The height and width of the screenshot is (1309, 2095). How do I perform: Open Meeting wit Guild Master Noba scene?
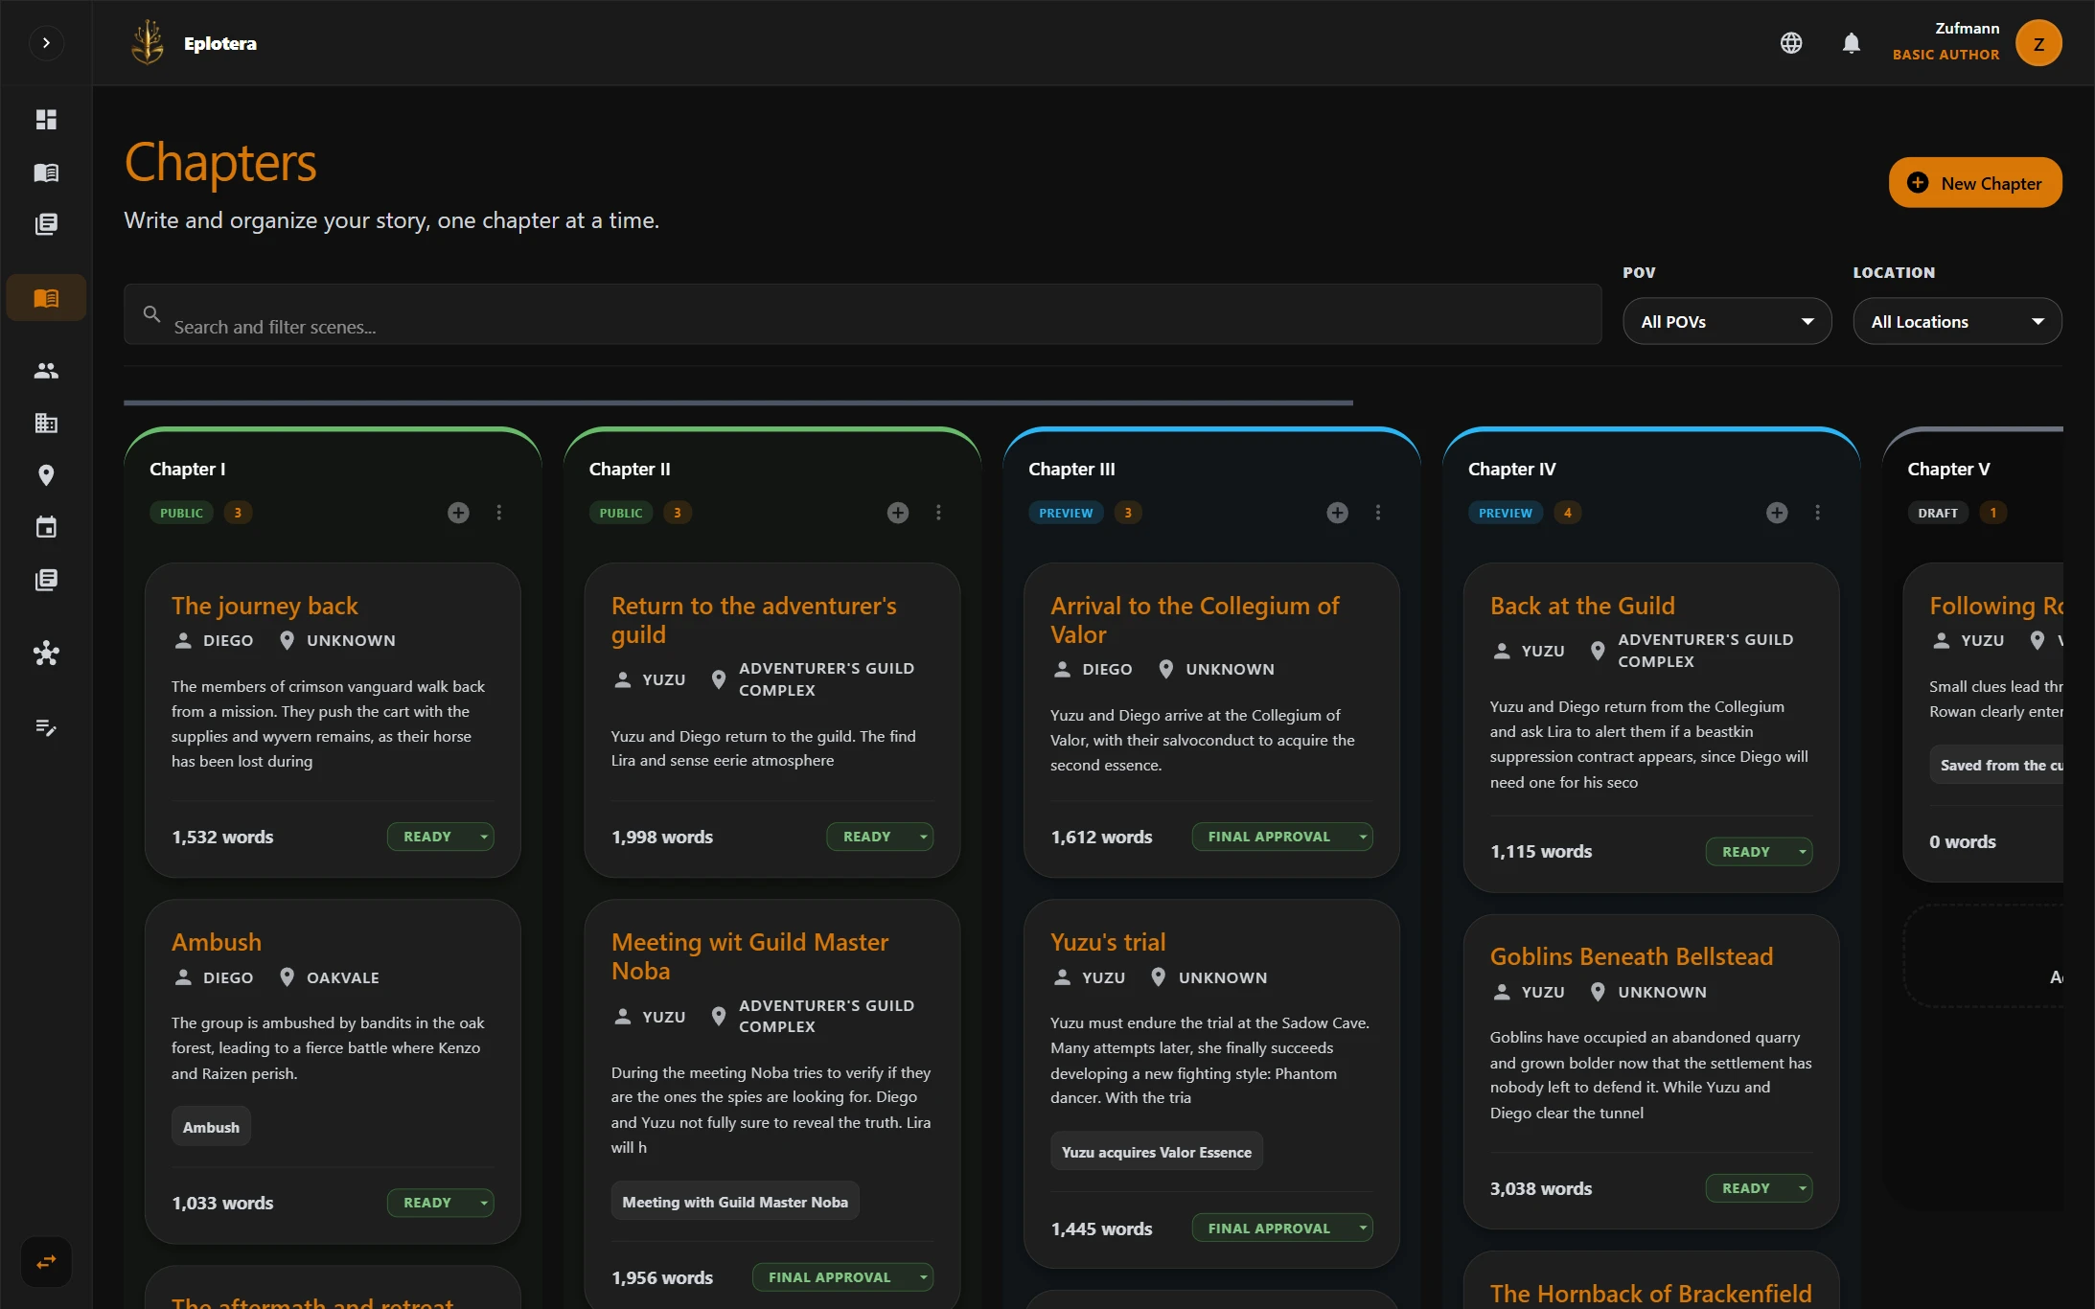coord(750,956)
